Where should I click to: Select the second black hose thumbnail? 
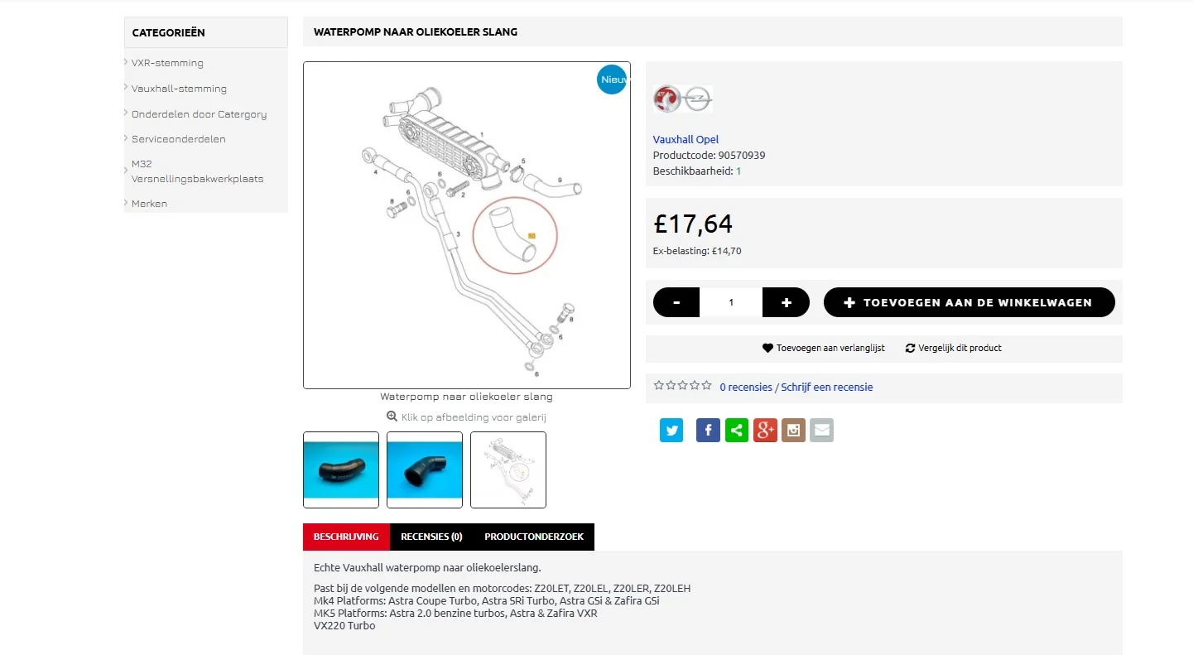click(x=425, y=470)
